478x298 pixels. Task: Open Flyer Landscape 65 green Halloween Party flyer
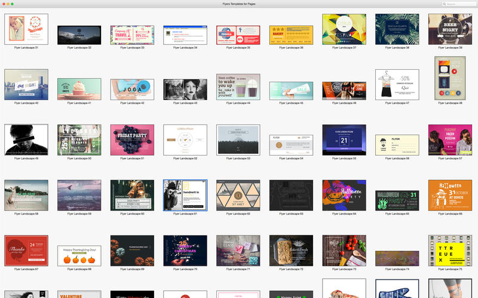tap(397, 201)
